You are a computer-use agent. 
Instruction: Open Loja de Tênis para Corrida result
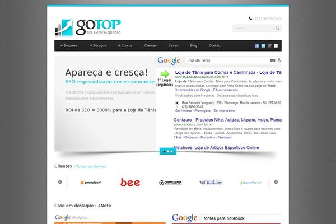tap(228, 72)
